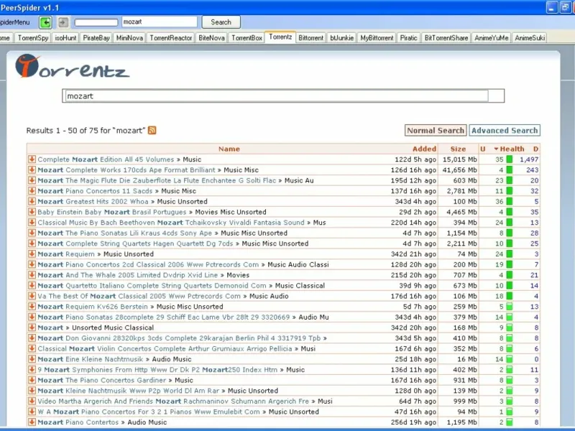Download icon for Mozart Requiem Kv626 Berstein
The height and width of the screenshot is (431, 575).
pos(32,307)
